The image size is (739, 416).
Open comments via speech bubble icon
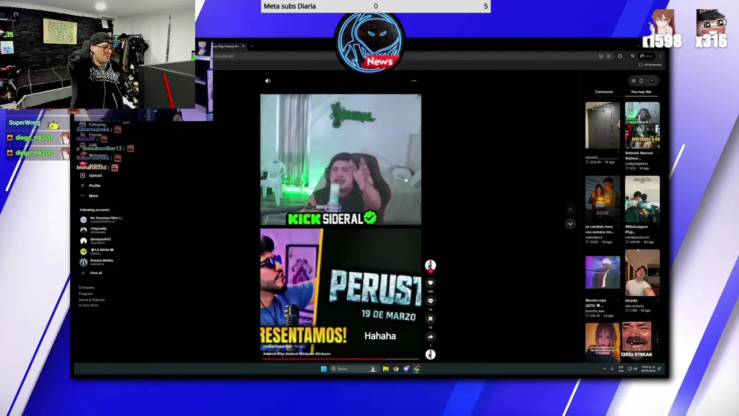430,301
